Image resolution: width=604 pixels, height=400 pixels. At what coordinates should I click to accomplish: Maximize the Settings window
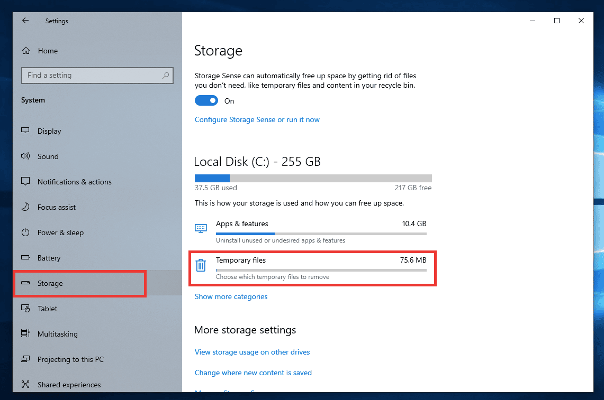coord(556,21)
